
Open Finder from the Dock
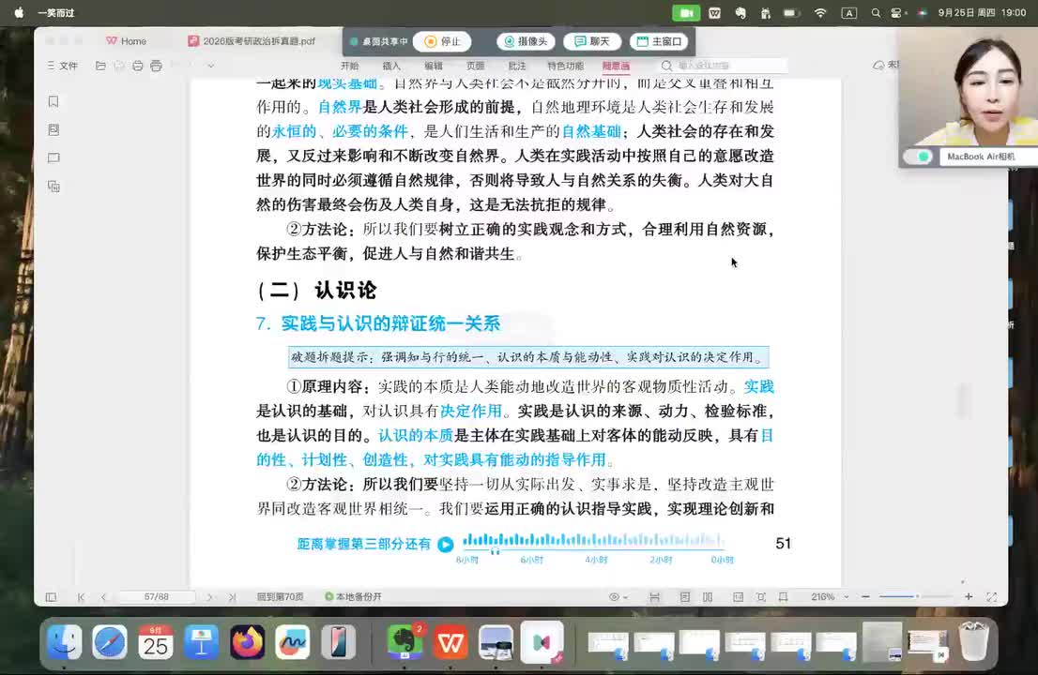click(64, 642)
